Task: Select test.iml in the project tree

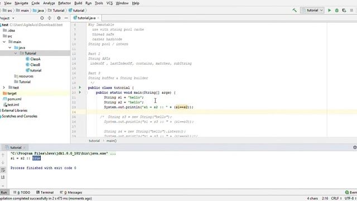Action: [13, 104]
